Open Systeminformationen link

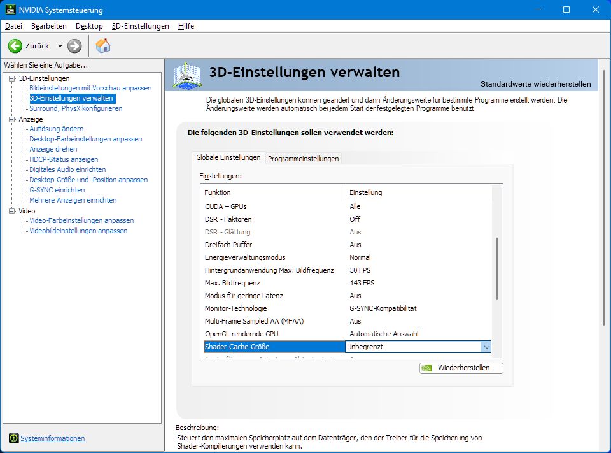53,438
